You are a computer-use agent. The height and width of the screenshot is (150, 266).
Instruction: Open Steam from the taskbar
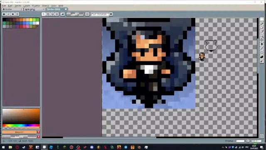[24, 147]
